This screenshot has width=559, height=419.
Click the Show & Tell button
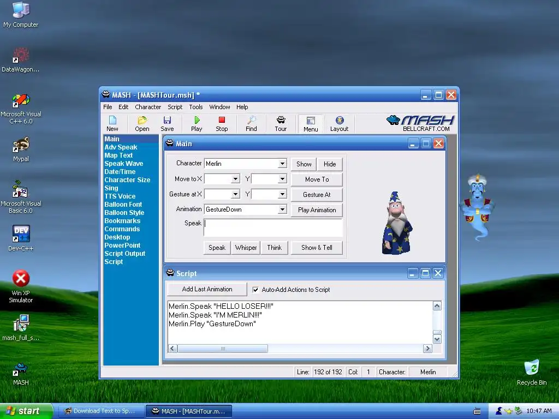click(317, 248)
